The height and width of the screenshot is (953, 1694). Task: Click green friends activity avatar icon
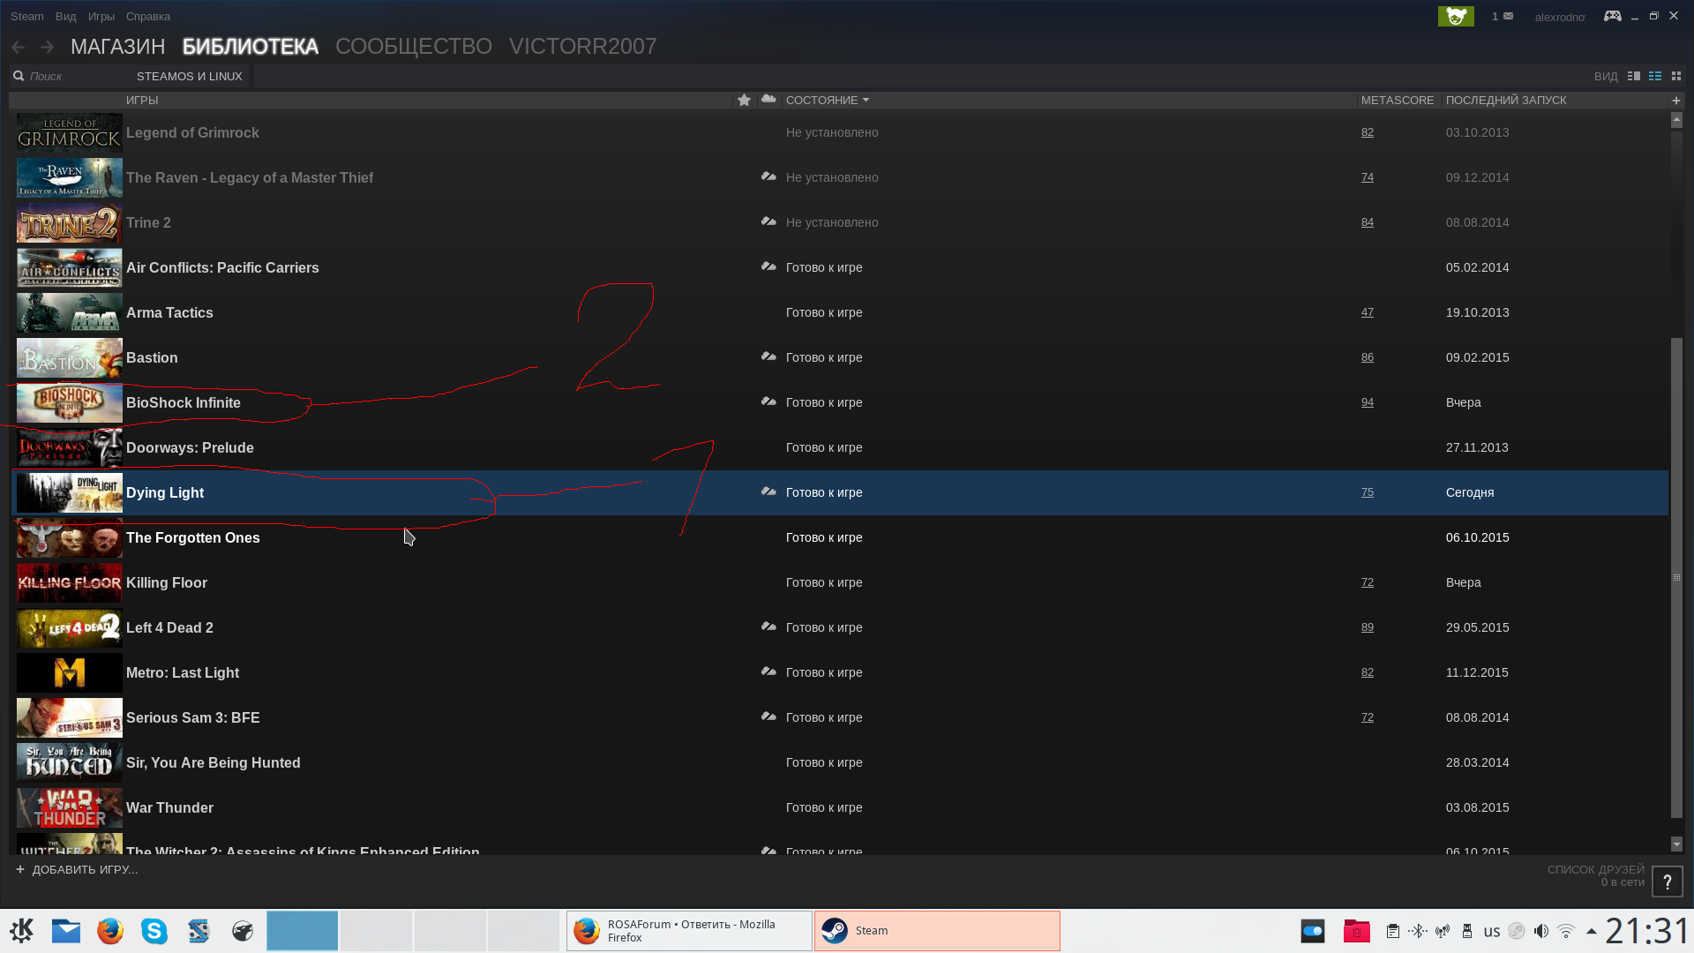pos(1456,16)
